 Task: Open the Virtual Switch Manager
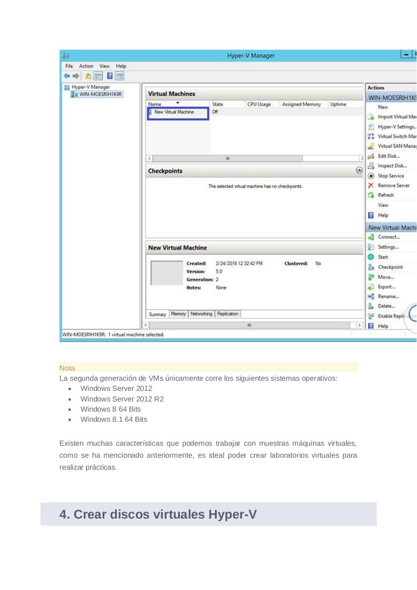pyautogui.click(x=396, y=136)
